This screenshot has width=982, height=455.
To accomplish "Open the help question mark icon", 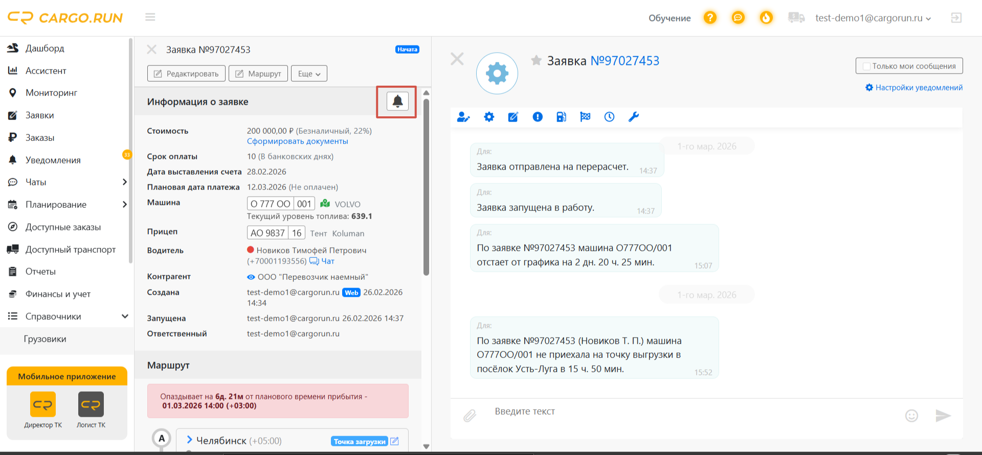I will (x=710, y=18).
